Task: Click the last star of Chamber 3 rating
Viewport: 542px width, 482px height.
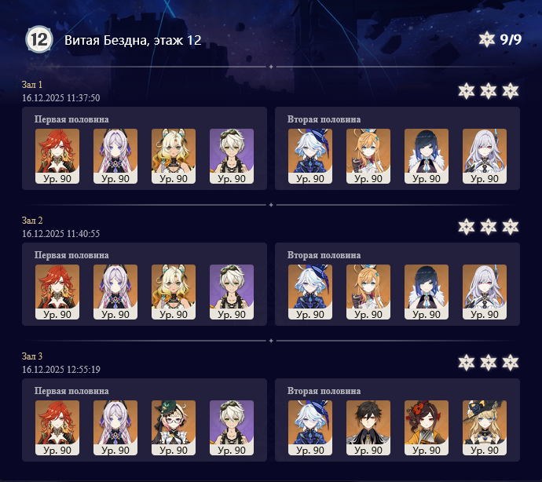Action: coord(511,363)
